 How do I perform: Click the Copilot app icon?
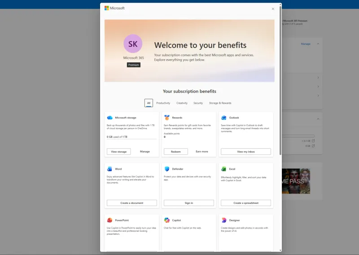coord(167,220)
